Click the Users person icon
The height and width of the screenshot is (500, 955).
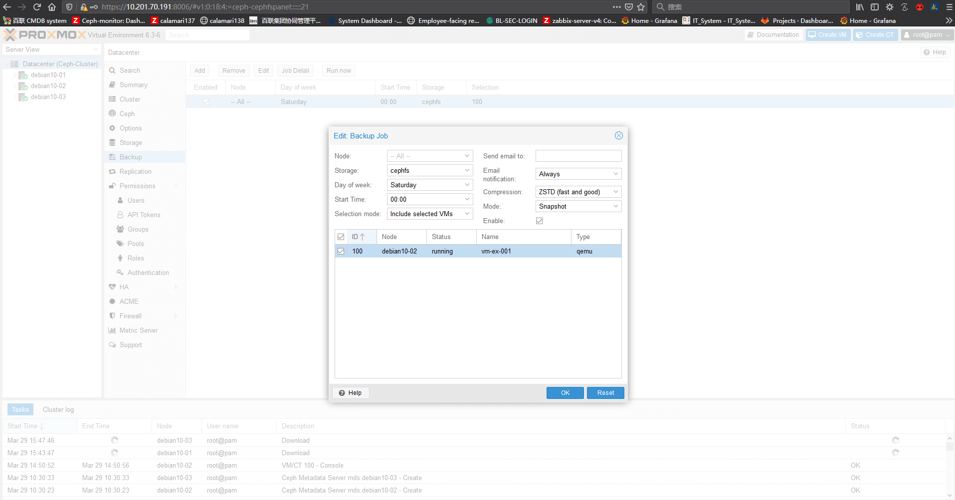[120, 201]
